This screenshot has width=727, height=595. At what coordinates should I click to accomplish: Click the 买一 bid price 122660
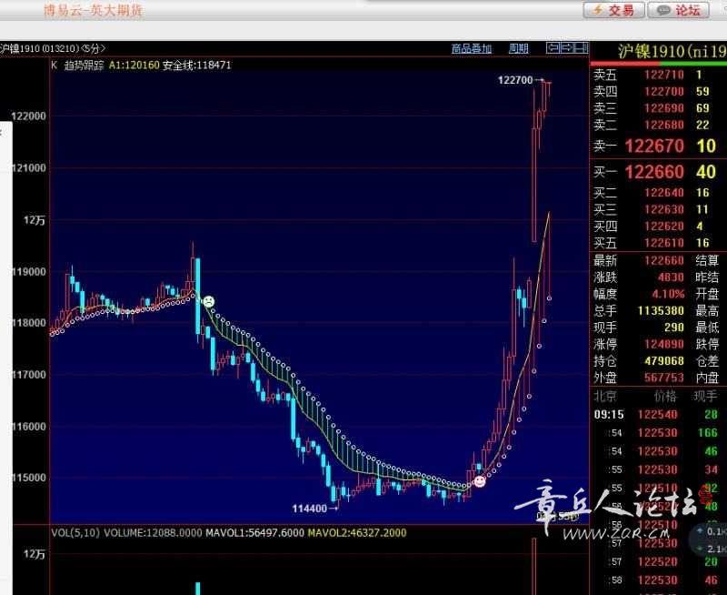tap(654, 172)
